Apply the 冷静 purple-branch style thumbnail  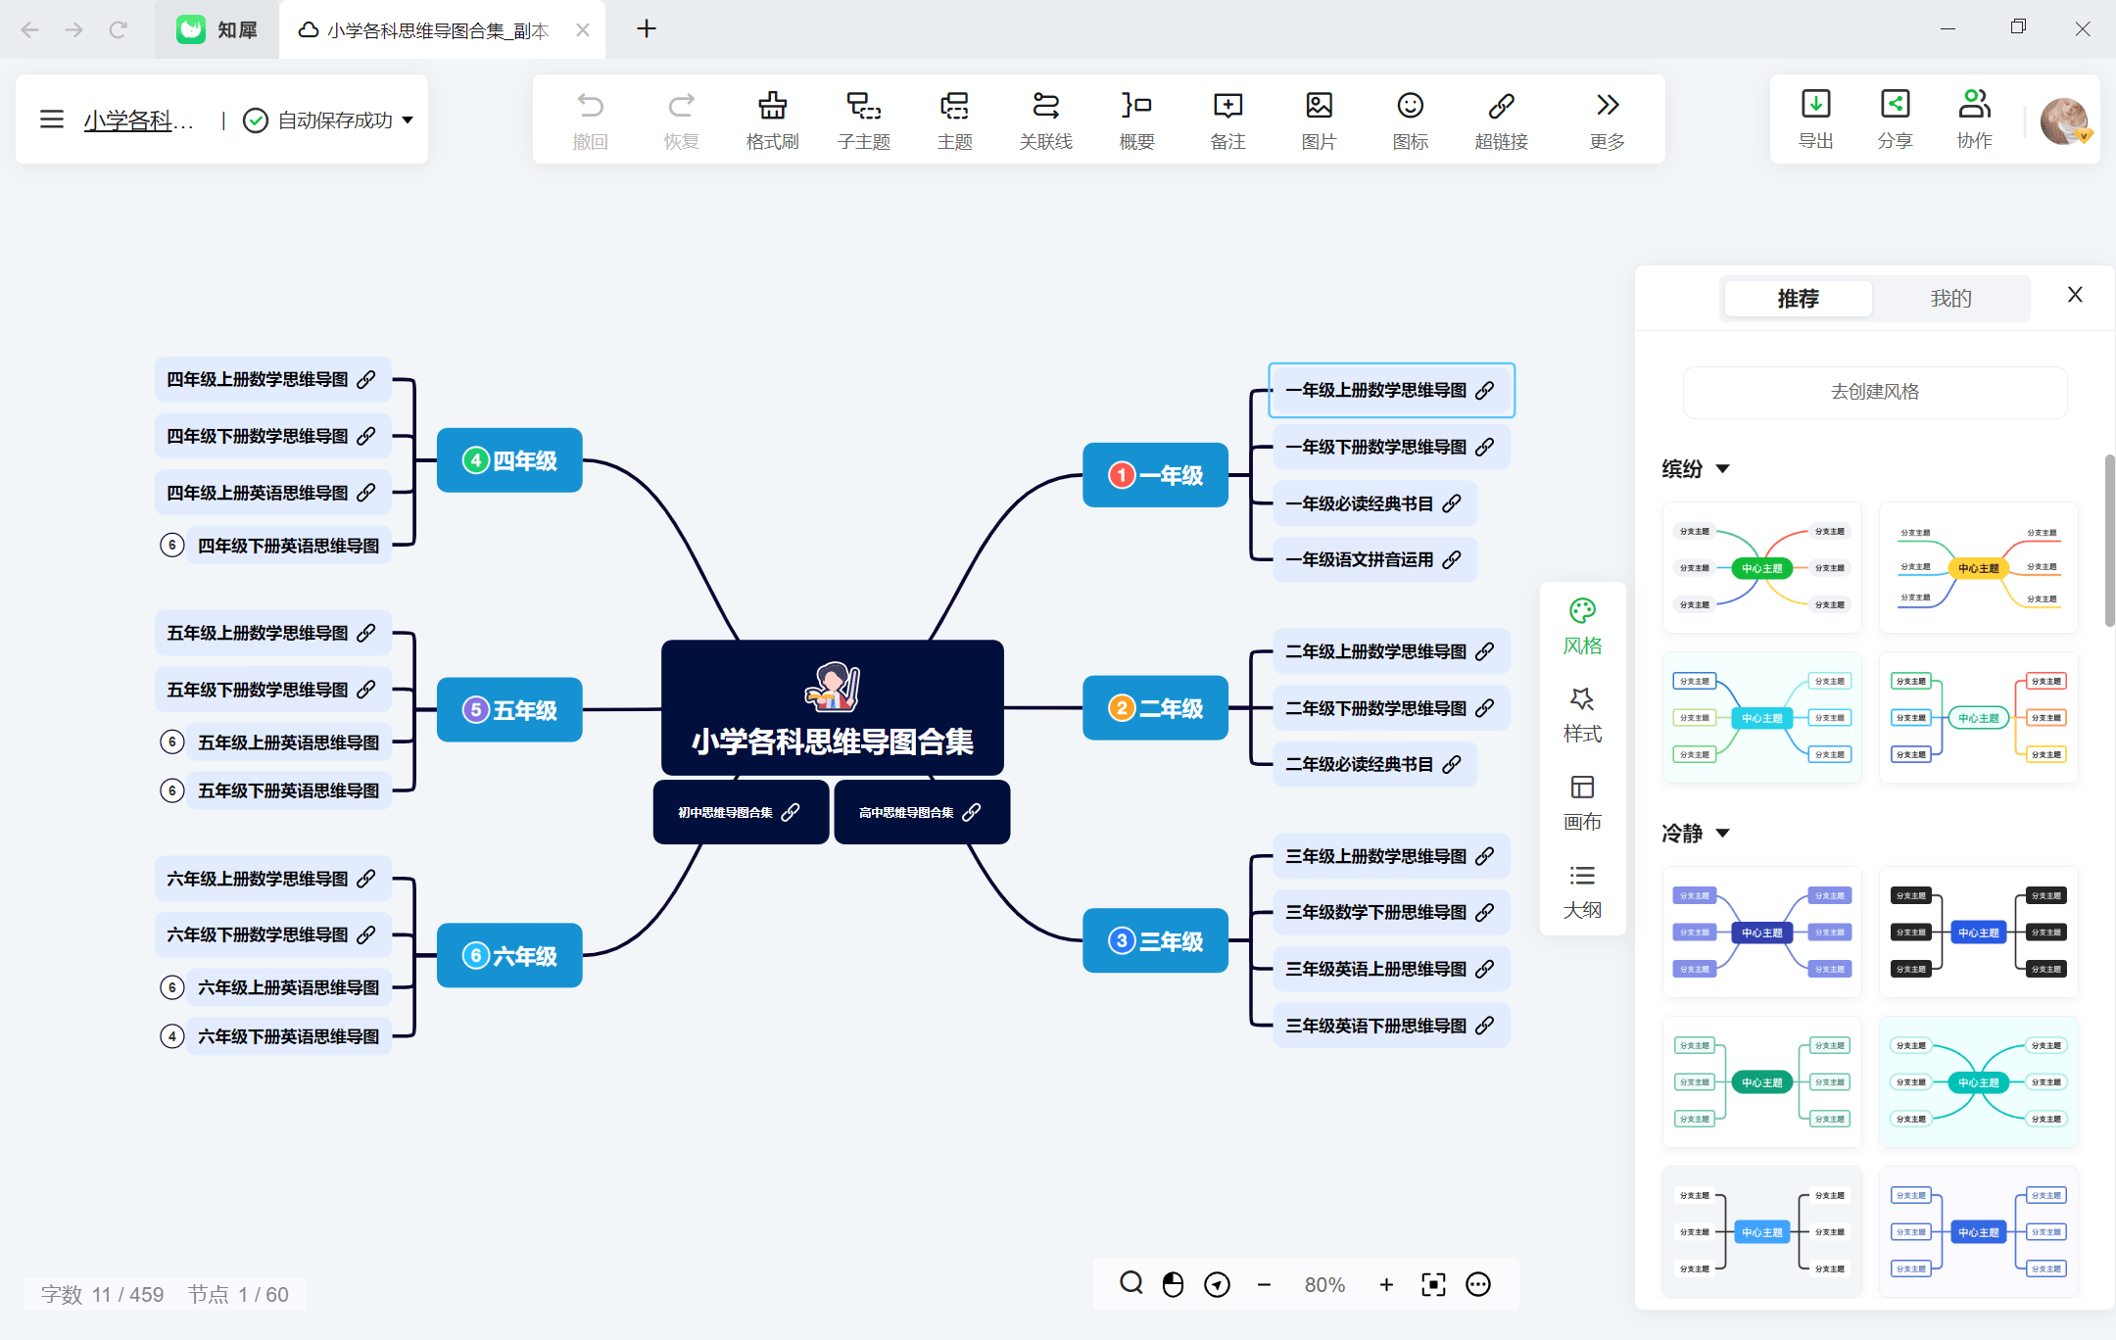tap(1761, 932)
